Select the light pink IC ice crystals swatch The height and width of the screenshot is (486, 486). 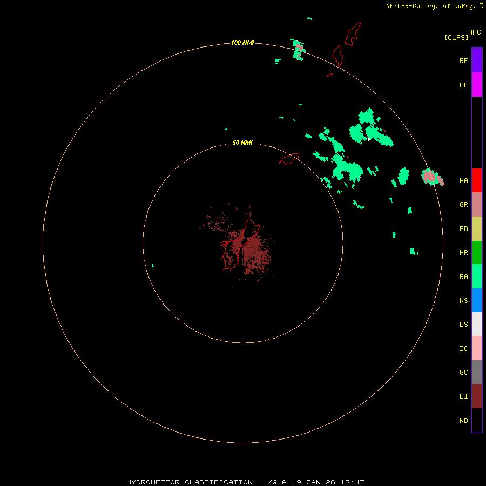477,348
